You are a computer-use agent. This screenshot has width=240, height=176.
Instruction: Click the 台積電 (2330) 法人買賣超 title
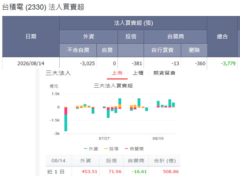point(43,7)
